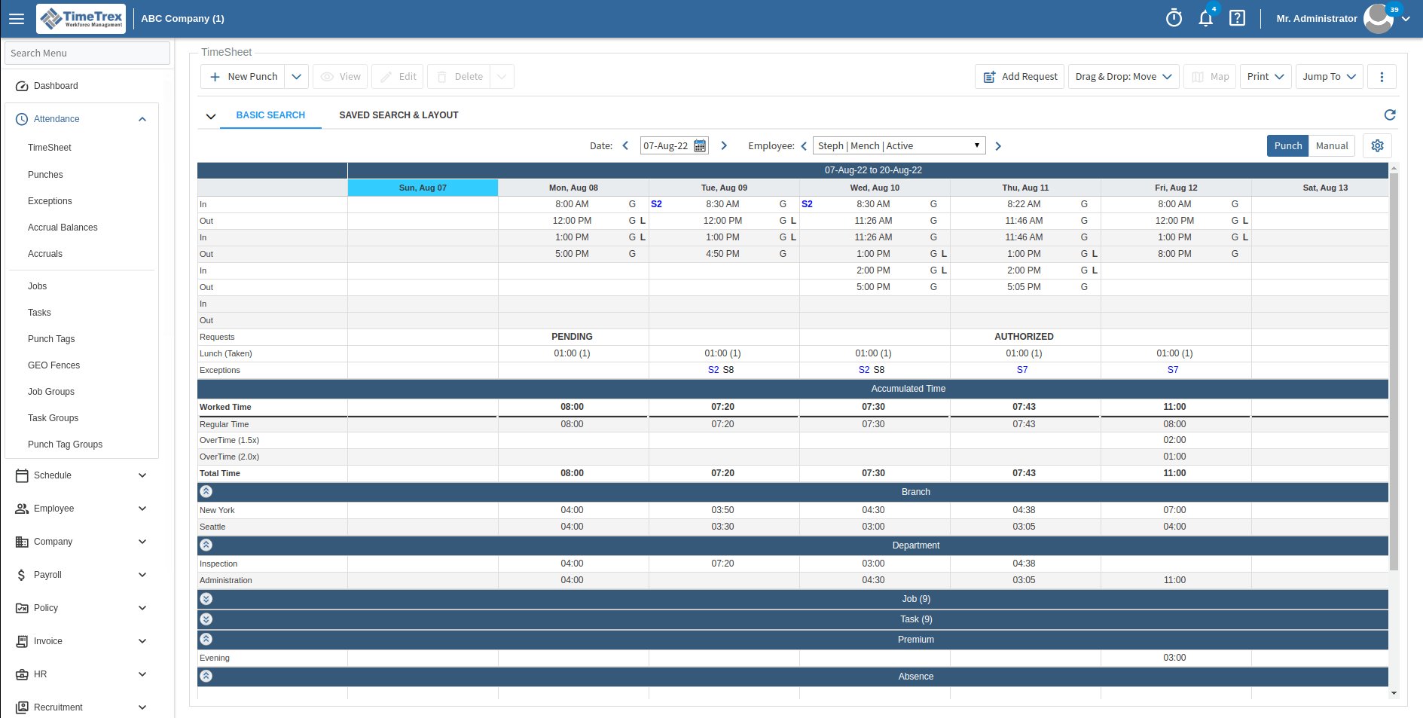
Task: Open the S7 exception link for Thursday
Action: pos(1022,370)
